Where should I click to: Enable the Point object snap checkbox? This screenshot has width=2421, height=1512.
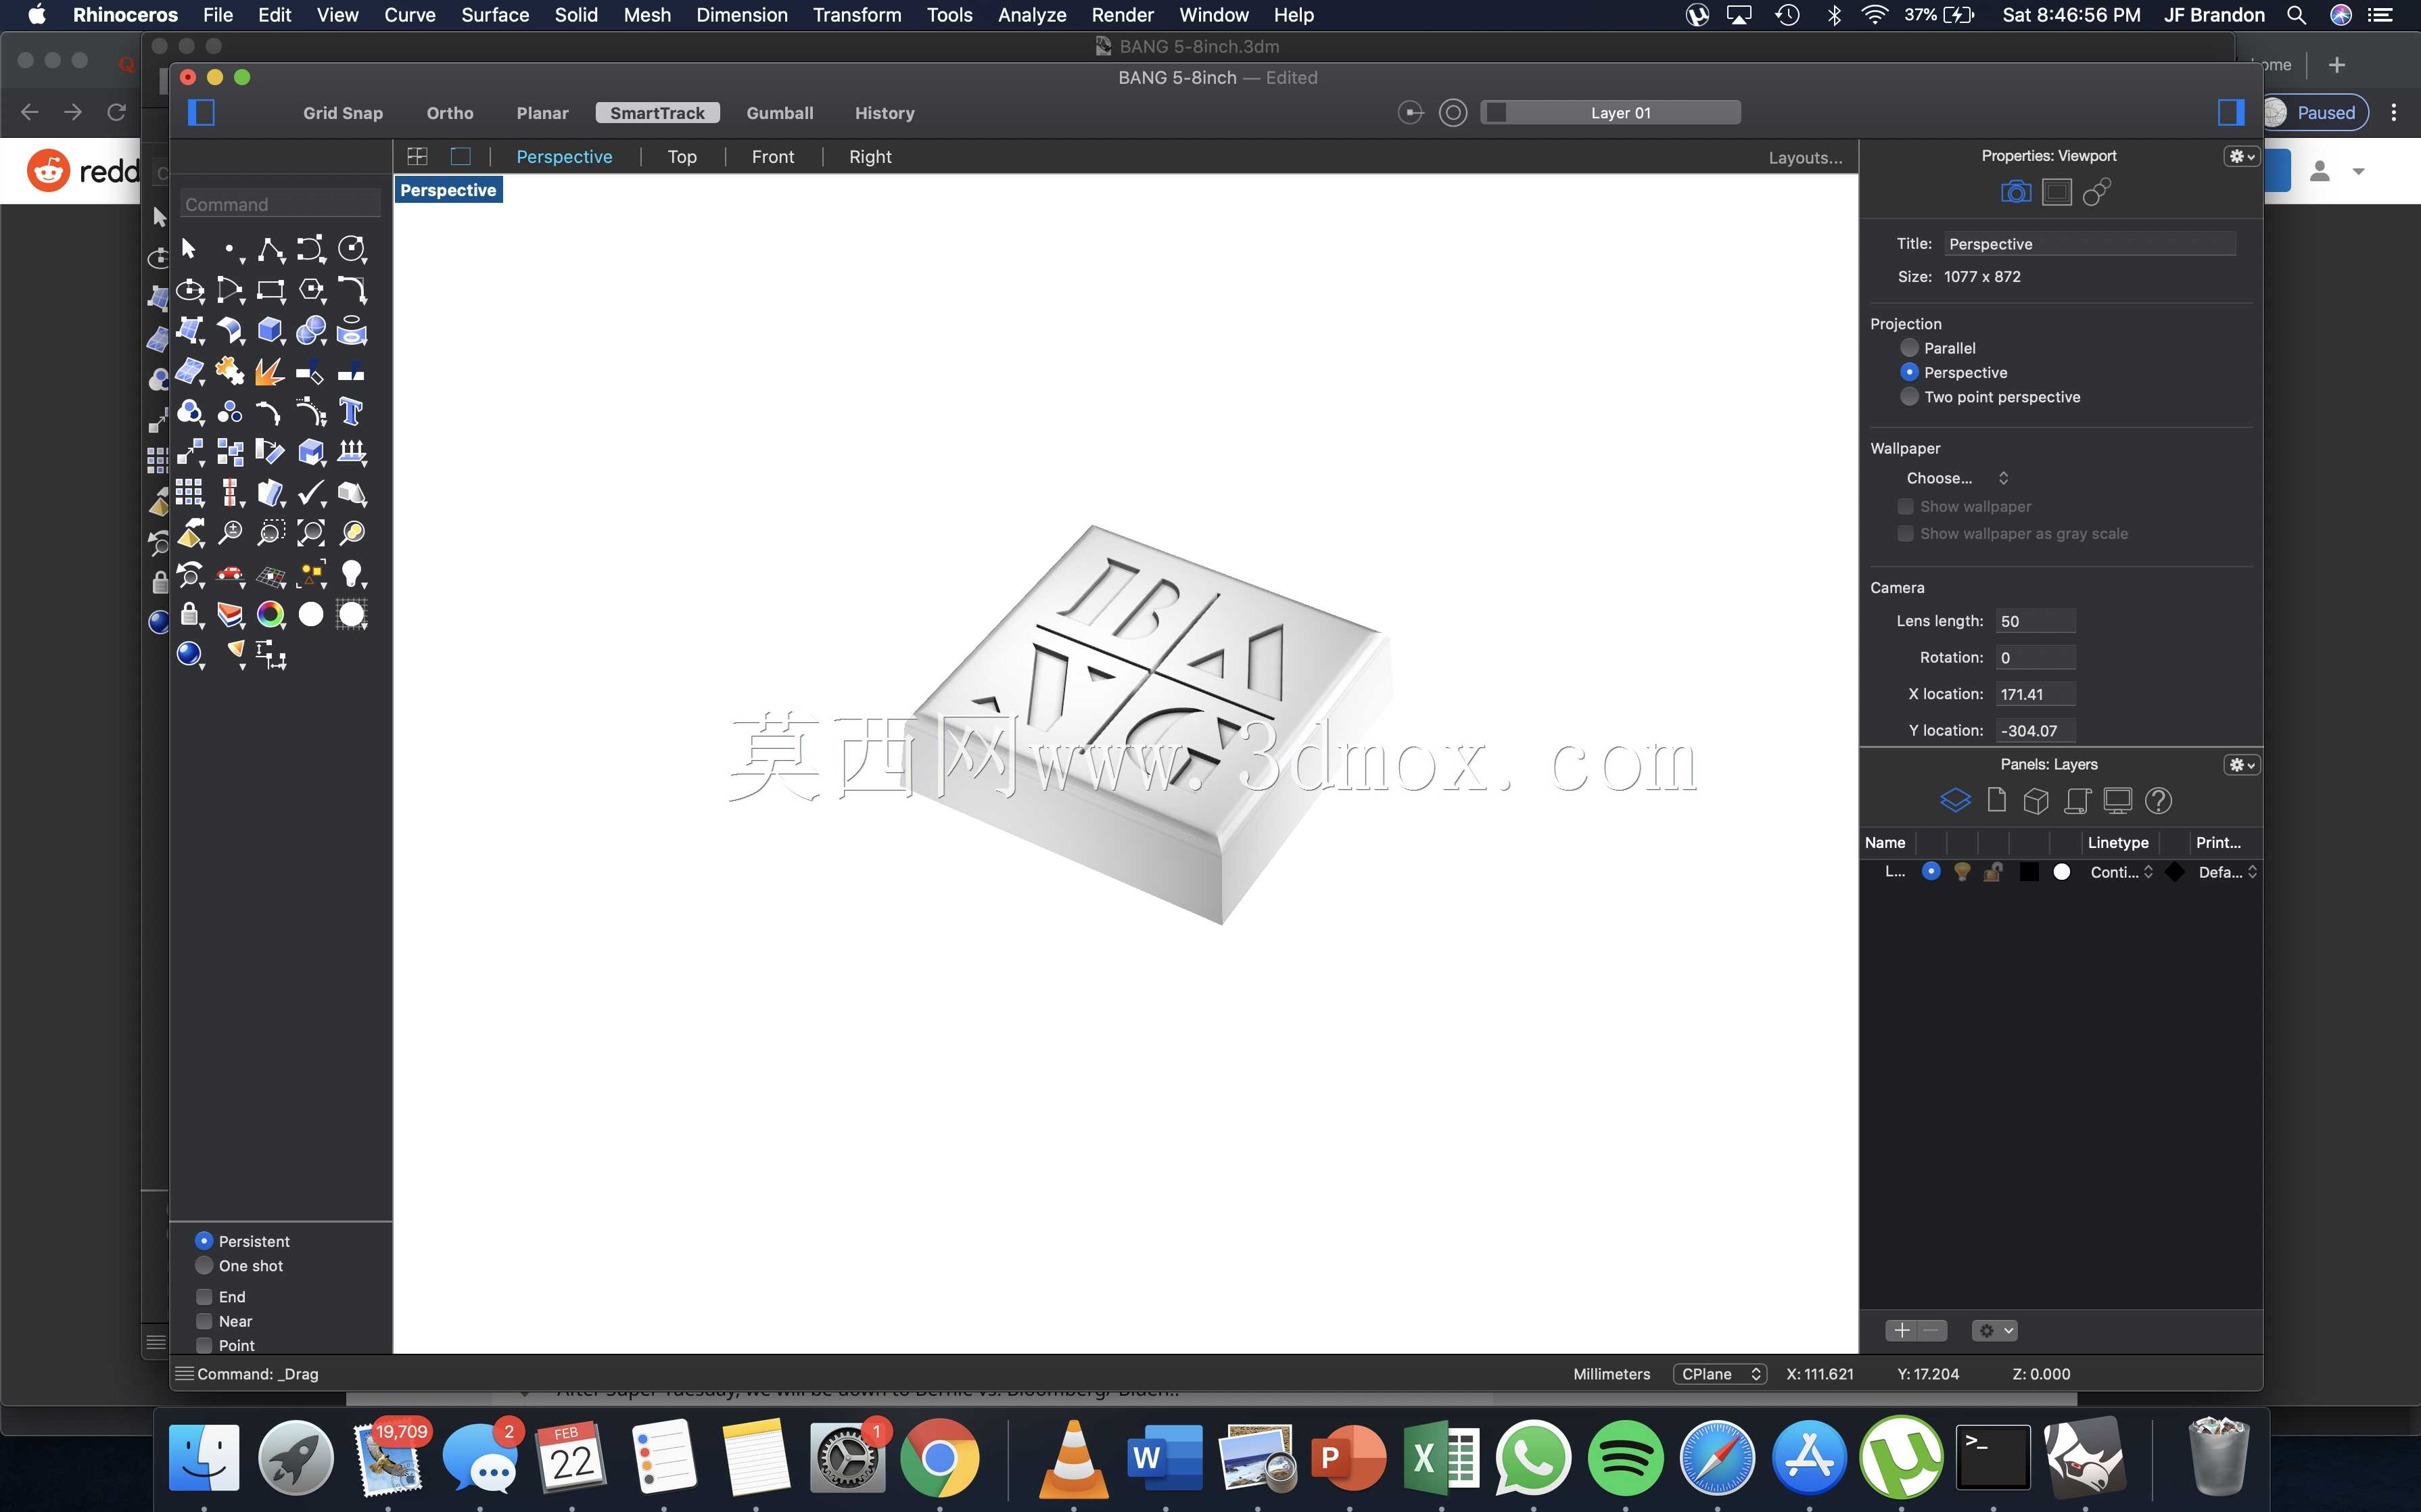(204, 1346)
